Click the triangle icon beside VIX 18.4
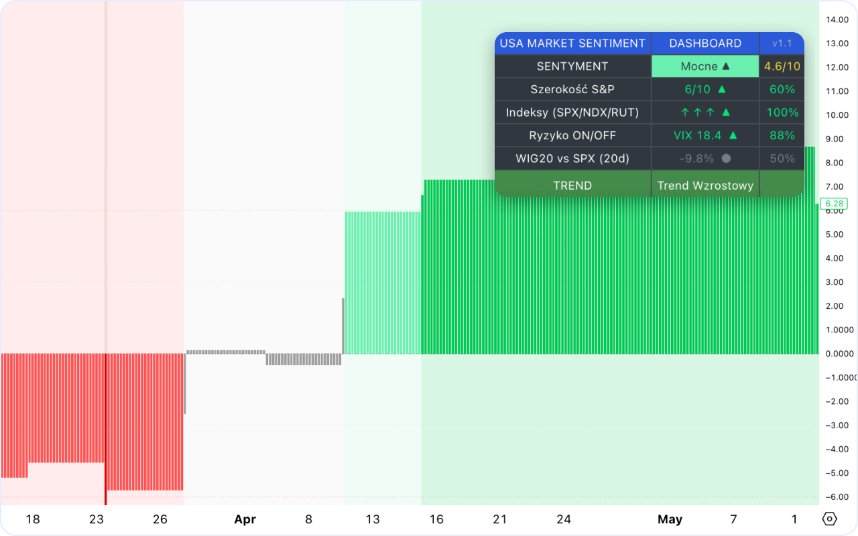The width and height of the screenshot is (858, 536). (x=733, y=135)
